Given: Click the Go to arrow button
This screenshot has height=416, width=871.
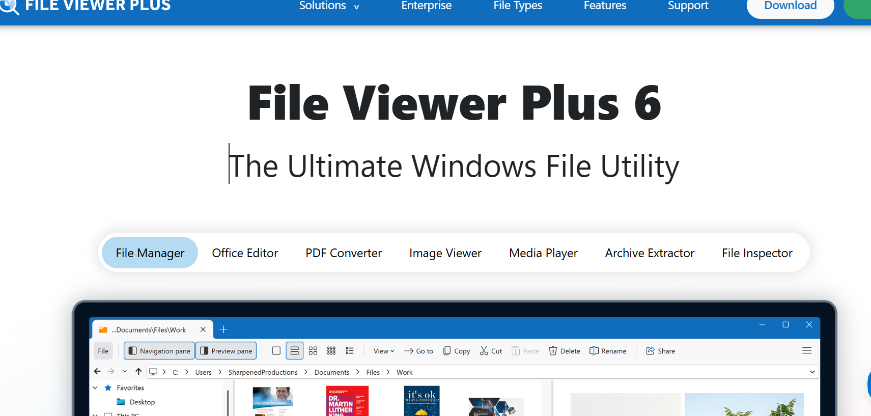Looking at the screenshot, I should 418,351.
